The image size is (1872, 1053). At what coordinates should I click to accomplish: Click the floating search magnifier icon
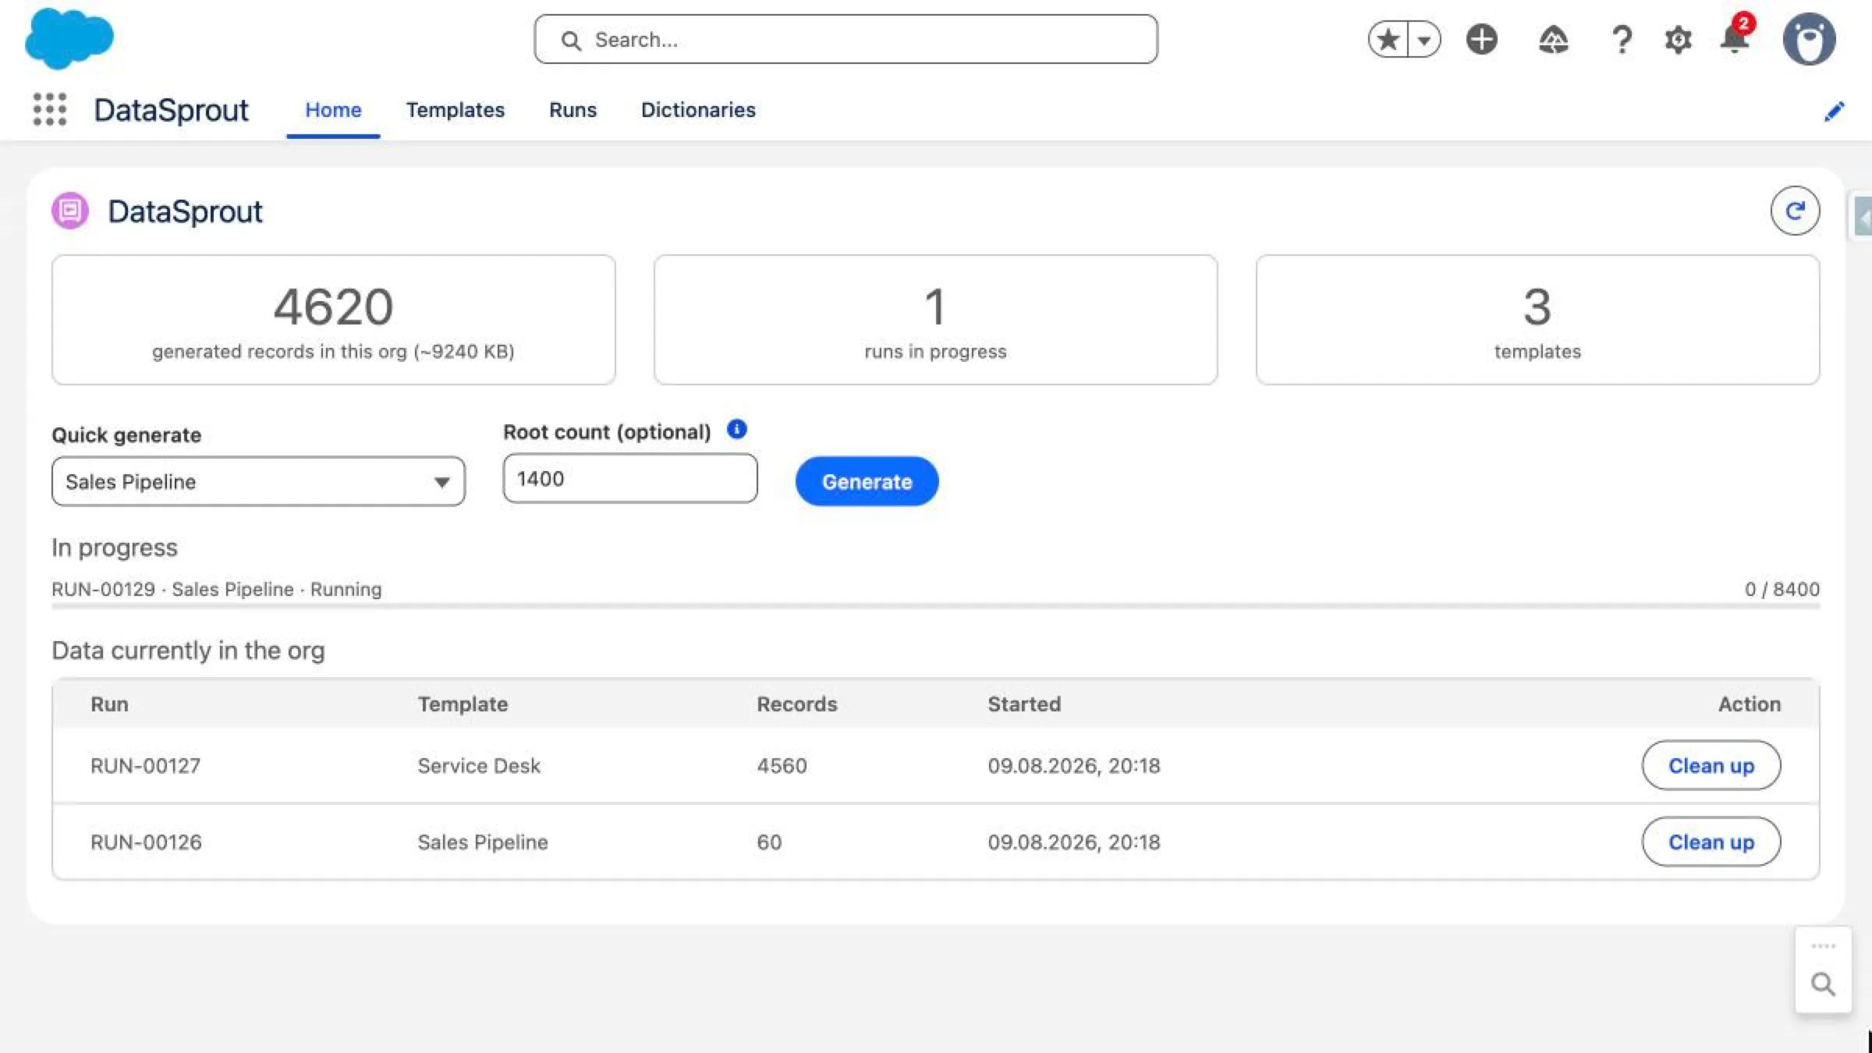tap(1823, 984)
